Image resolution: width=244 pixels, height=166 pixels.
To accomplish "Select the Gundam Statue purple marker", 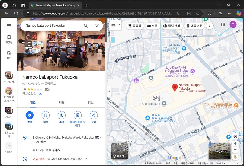I will click(x=193, y=71).
